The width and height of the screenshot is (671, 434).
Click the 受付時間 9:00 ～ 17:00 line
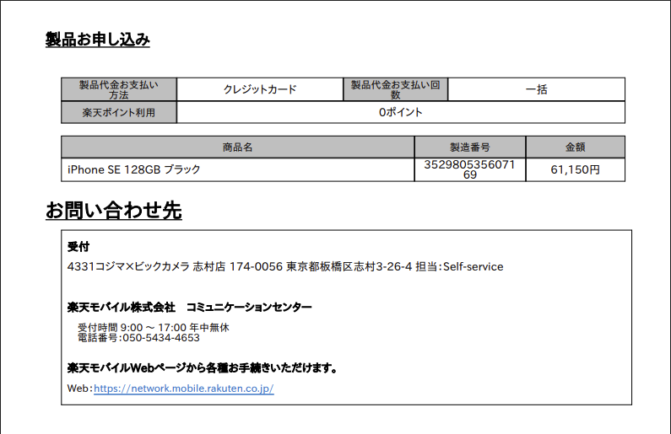point(154,328)
